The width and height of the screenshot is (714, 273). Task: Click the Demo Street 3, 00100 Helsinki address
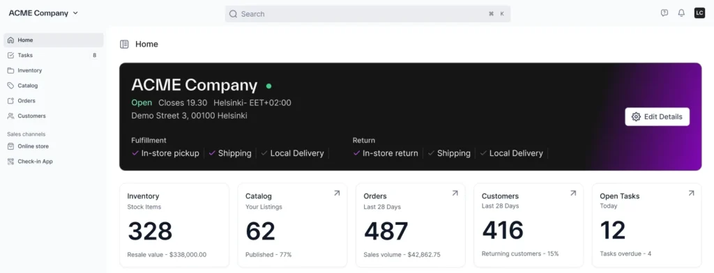(189, 116)
